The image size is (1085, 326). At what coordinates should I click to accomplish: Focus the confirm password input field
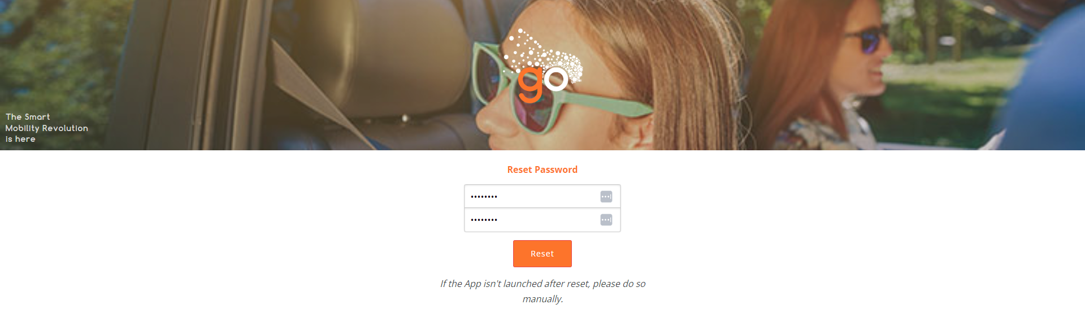(542, 220)
